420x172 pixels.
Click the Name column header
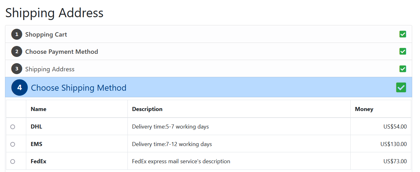click(38, 109)
